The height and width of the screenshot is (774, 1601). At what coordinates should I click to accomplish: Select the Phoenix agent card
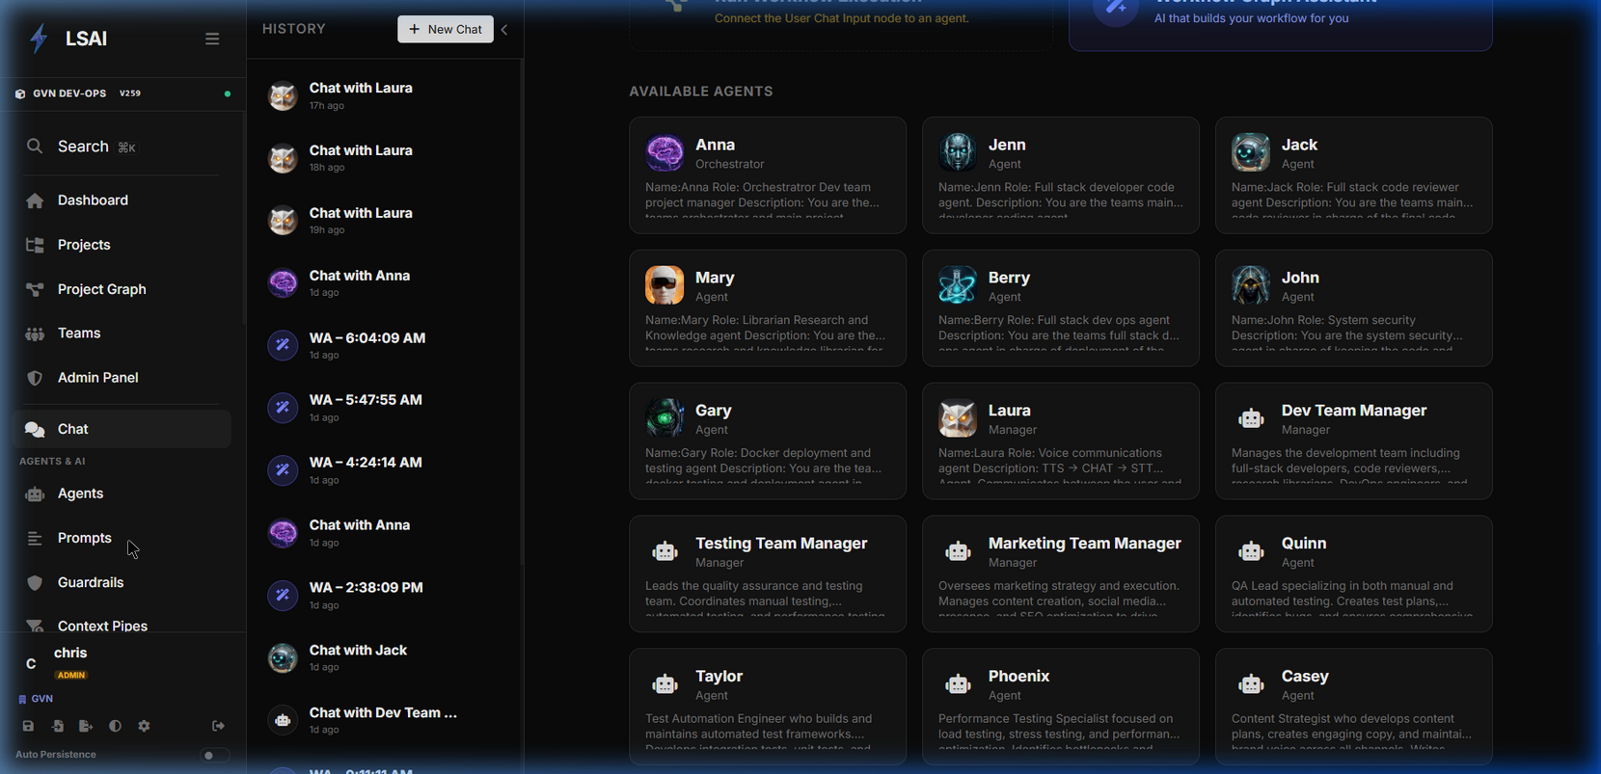(x=1061, y=707)
